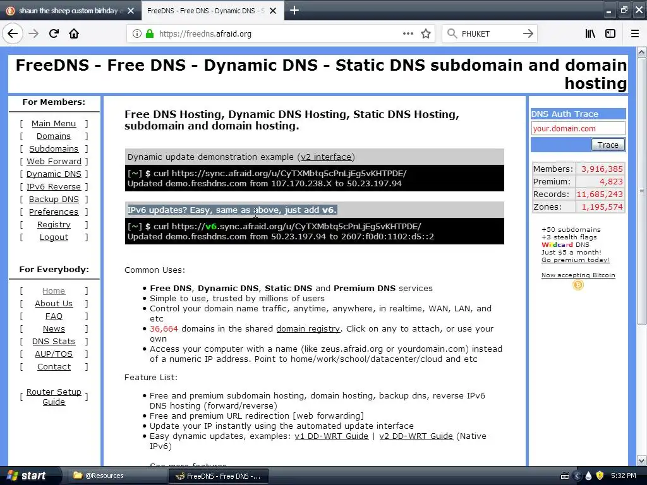Click the Home link

[x=54, y=290]
